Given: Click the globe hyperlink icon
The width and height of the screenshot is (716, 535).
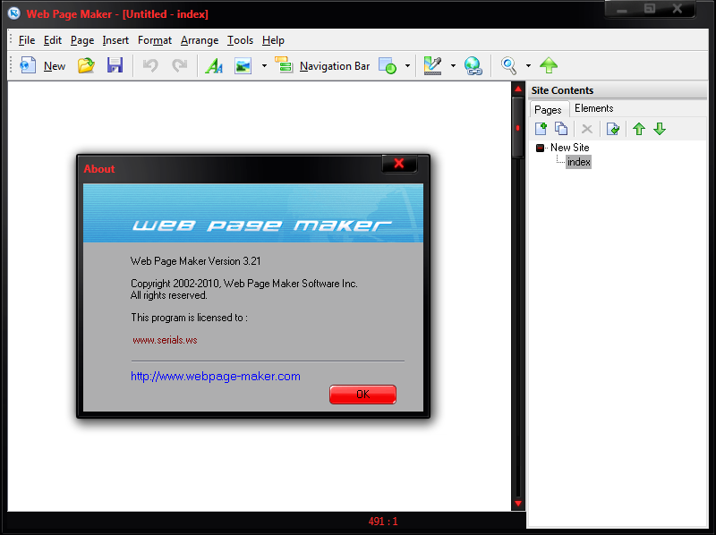Looking at the screenshot, I should coord(473,65).
